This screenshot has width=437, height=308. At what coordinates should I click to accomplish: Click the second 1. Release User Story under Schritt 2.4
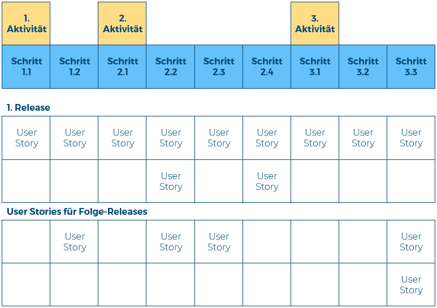pyautogui.click(x=267, y=181)
